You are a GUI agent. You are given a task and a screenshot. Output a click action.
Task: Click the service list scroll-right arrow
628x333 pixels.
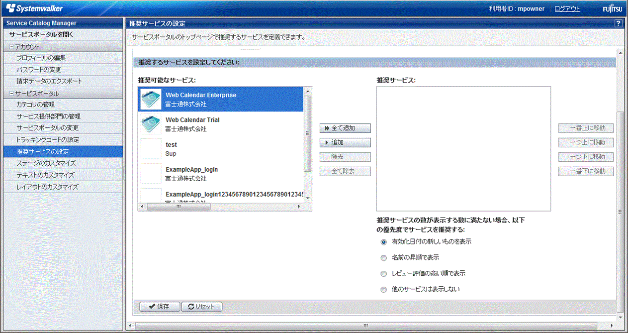tap(299, 207)
